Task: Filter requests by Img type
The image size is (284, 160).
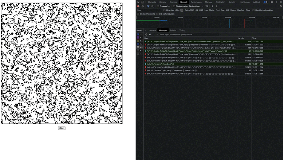Action: click(x=206, y=10)
